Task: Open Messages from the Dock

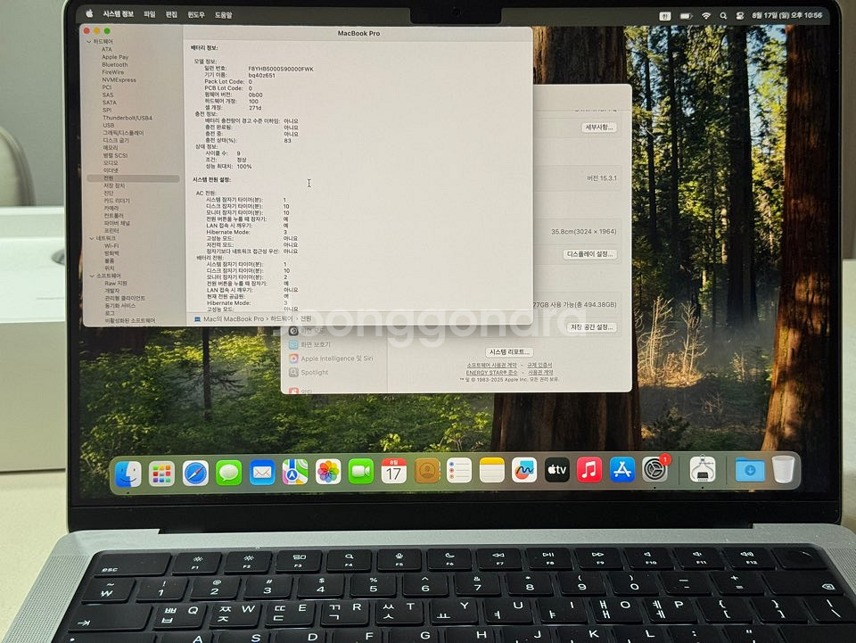Action: (229, 473)
